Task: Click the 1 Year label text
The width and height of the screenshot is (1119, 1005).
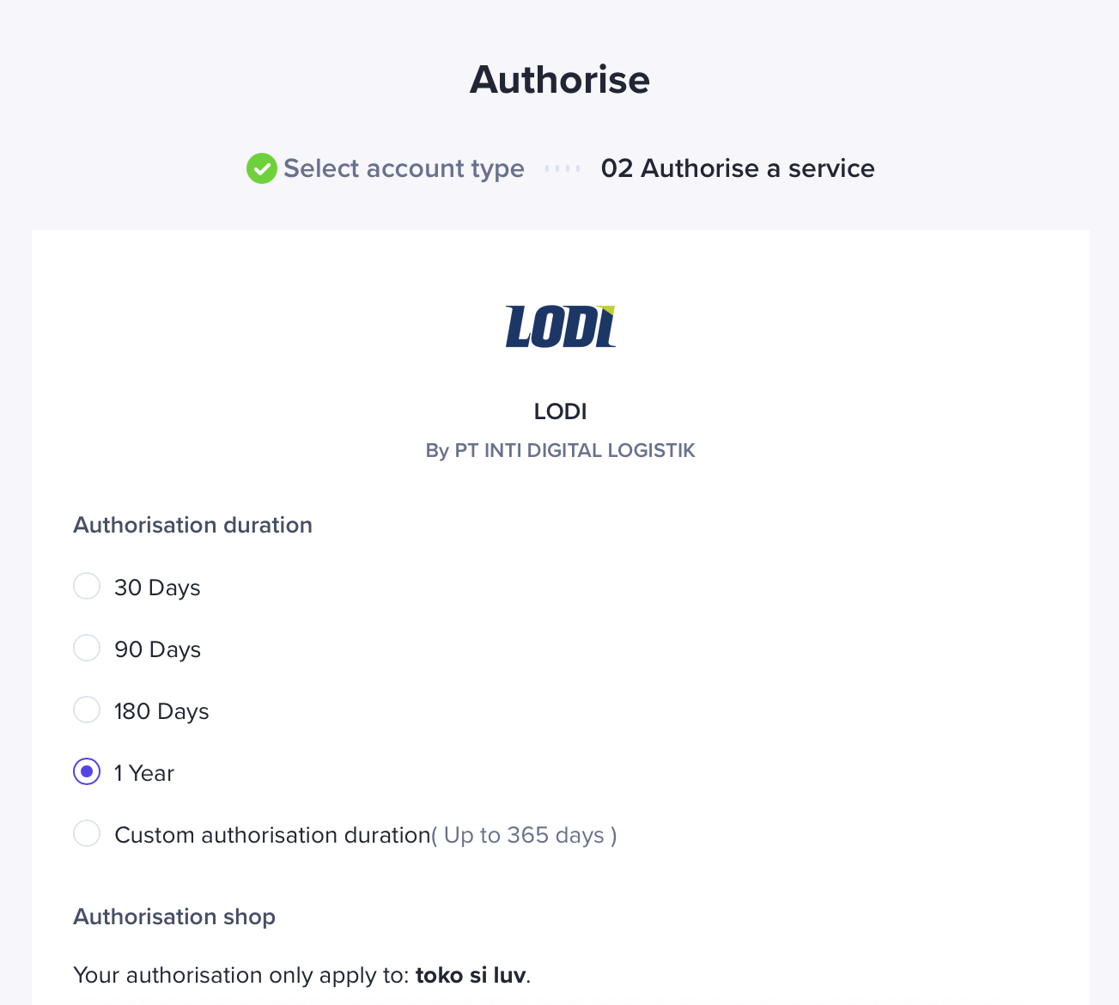Action: tap(144, 773)
